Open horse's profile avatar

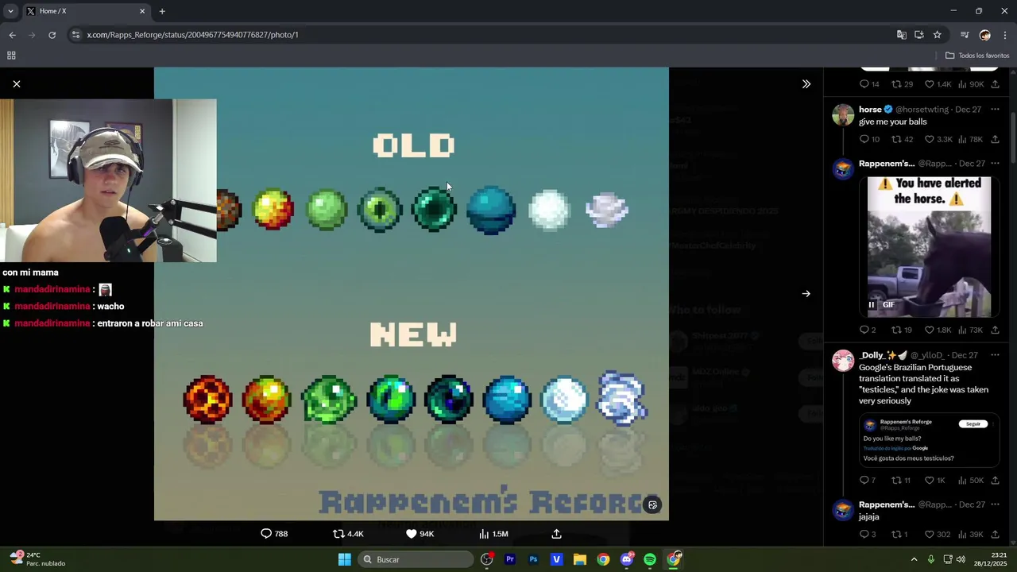[843, 114]
